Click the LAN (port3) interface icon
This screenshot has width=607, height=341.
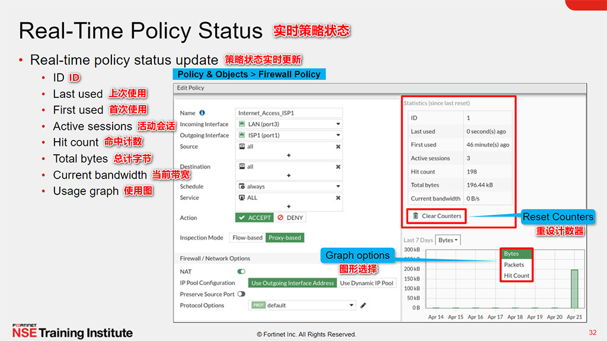[x=242, y=124]
